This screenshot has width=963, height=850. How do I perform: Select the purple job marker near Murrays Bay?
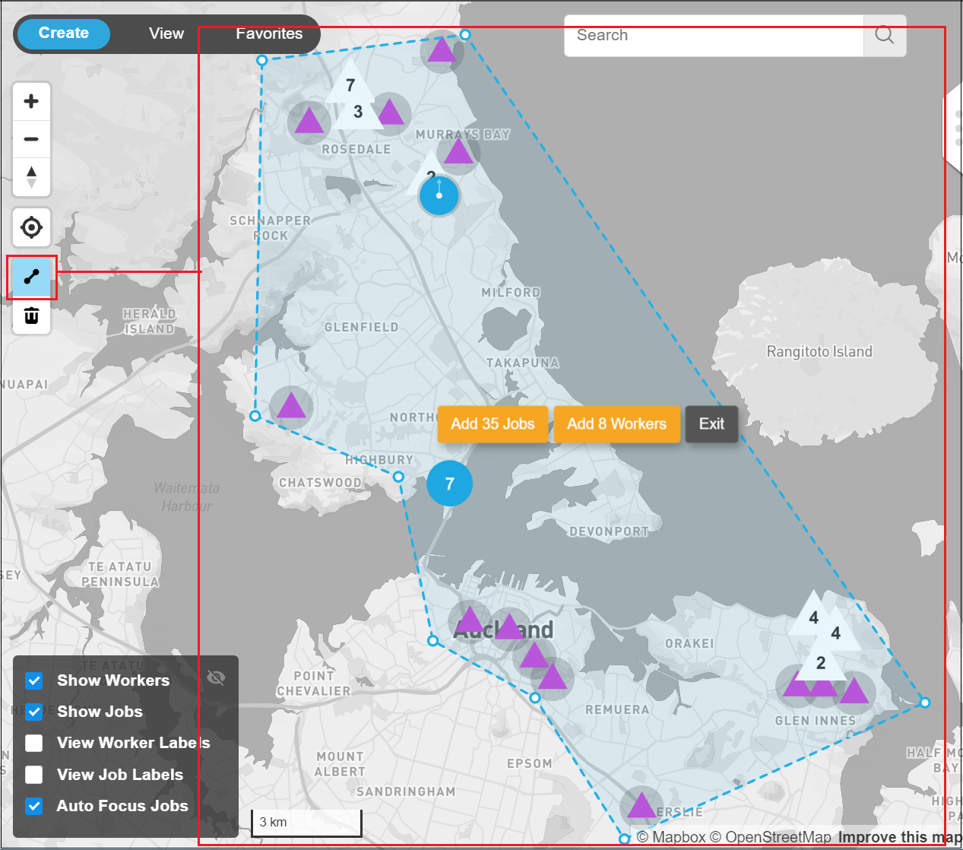pyautogui.click(x=458, y=151)
